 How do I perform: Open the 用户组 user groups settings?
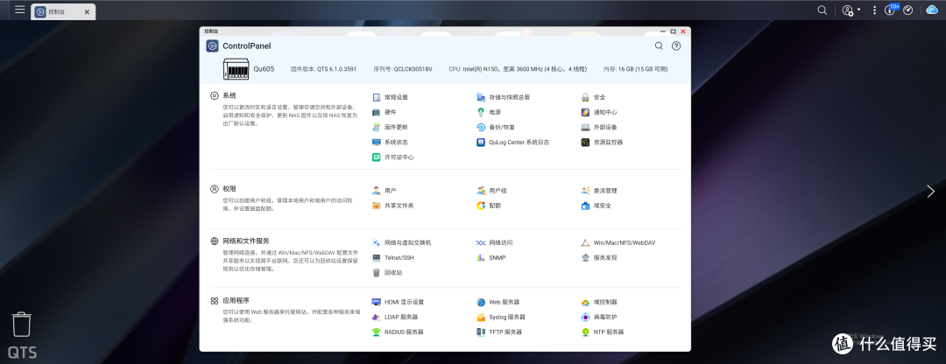click(x=491, y=191)
